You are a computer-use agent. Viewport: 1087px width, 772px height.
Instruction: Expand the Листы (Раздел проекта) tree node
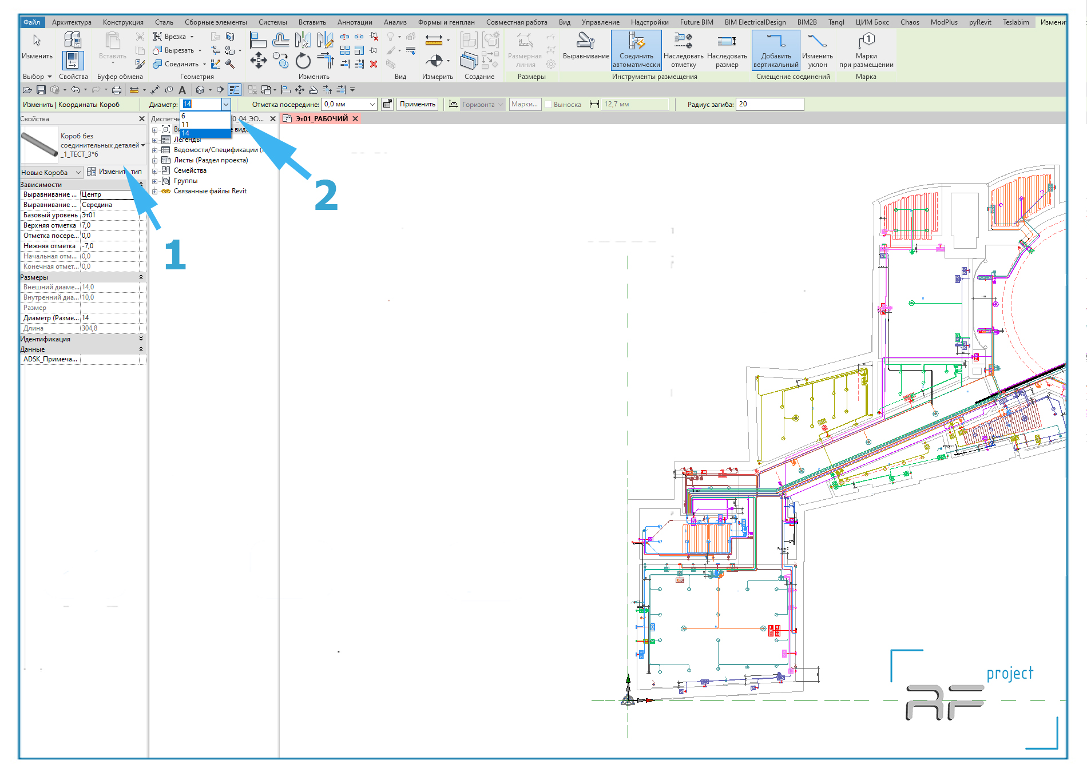[154, 161]
